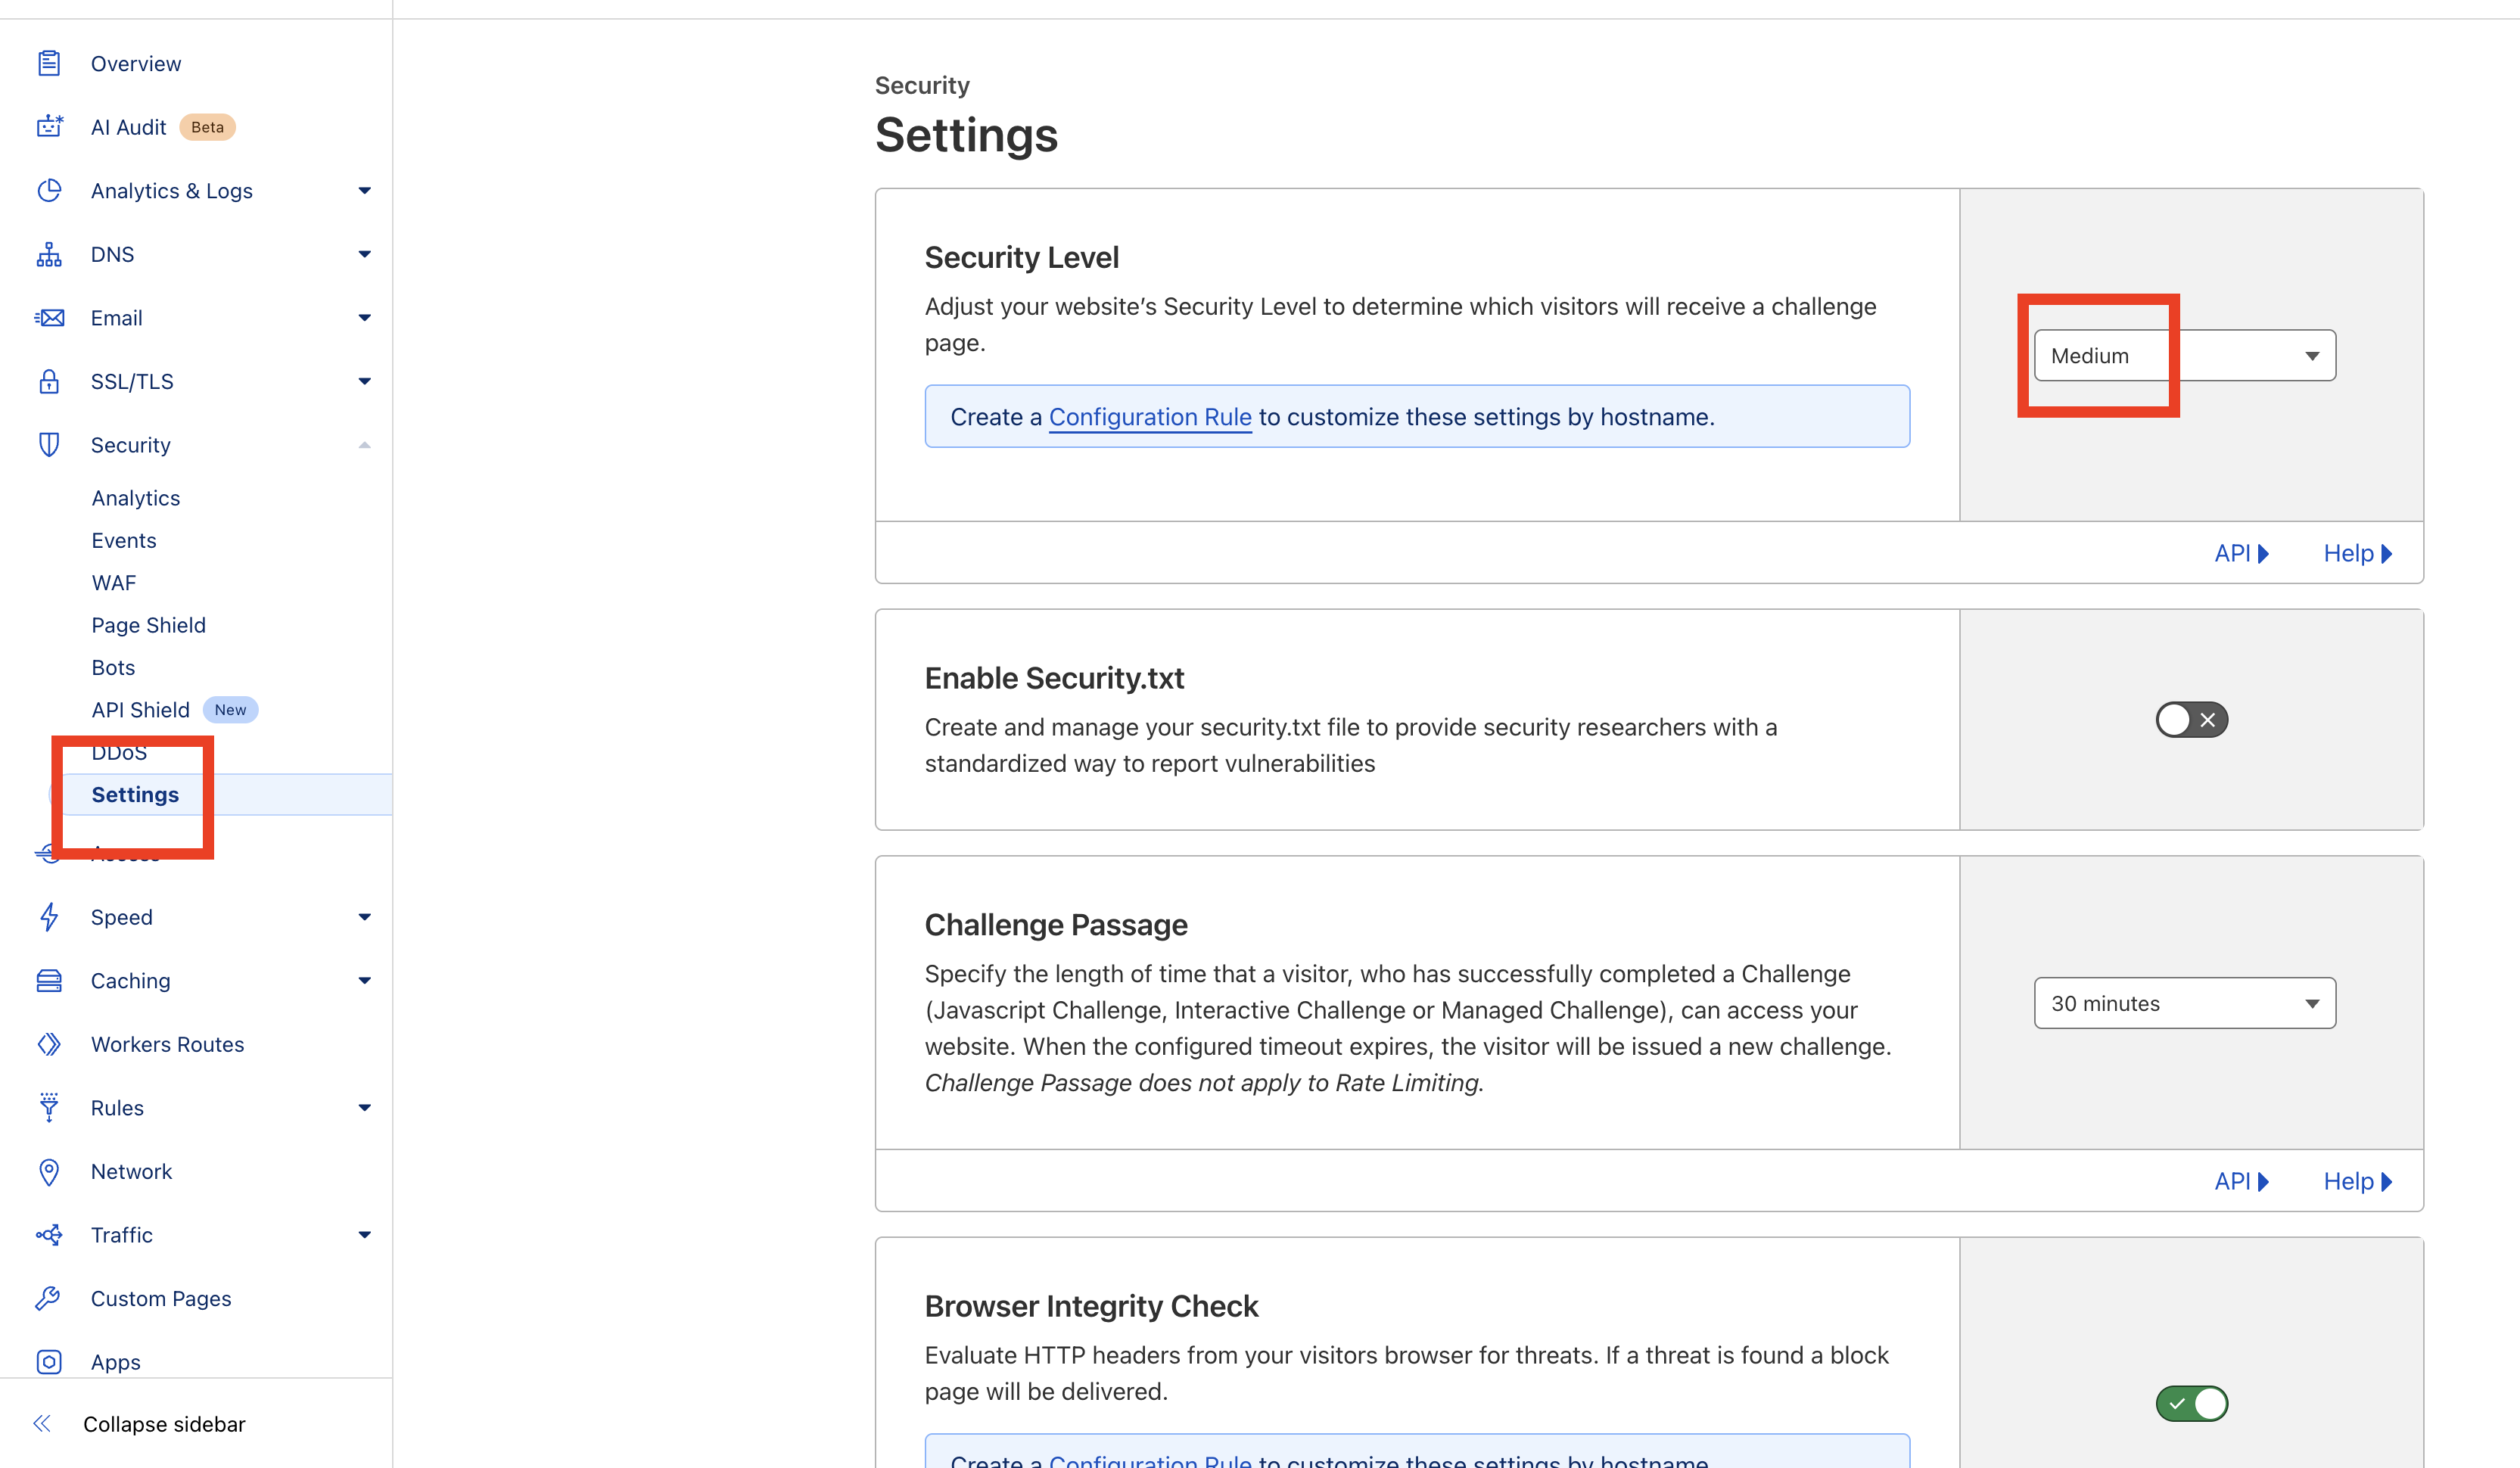
Task: Select the Security shield icon
Action: click(49, 445)
